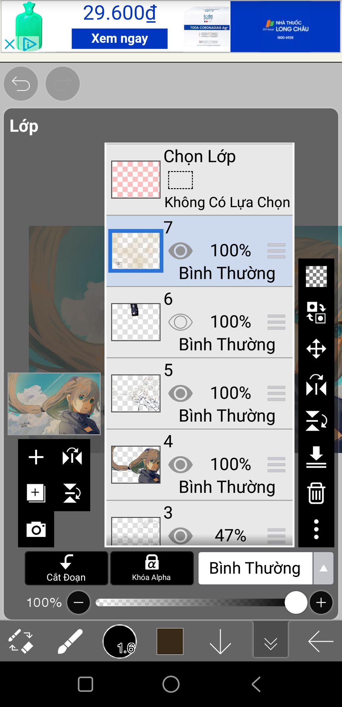Show layer 6 using eye icon
The image size is (342, 707).
pos(180,322)
